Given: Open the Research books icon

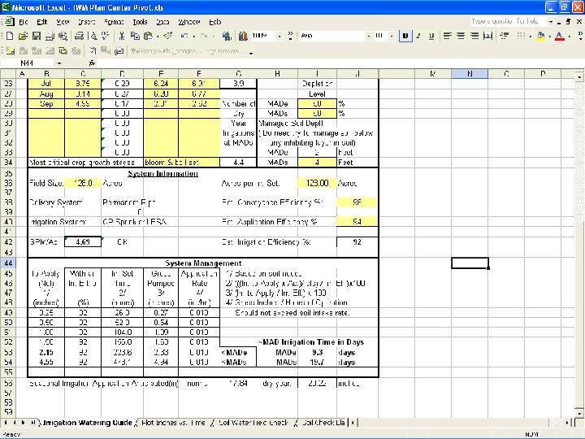Looking at the screenshot, I should tap(243, 36).
